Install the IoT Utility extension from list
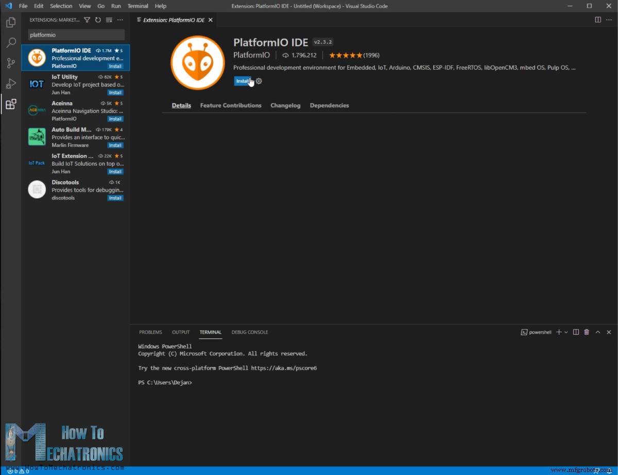The width and height of the screenshot is (618, 475). (x=115, y=93)
